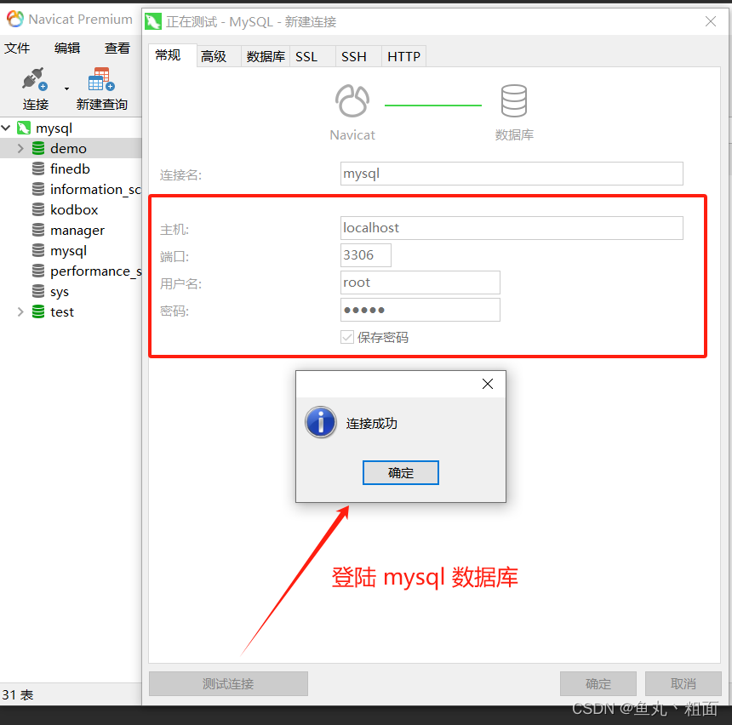732x725 pixels.
Task: Select the kodbox database row
Action: [x=71, y=209]
